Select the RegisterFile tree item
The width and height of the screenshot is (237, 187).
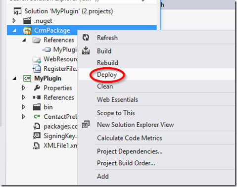tap(60, 69)
